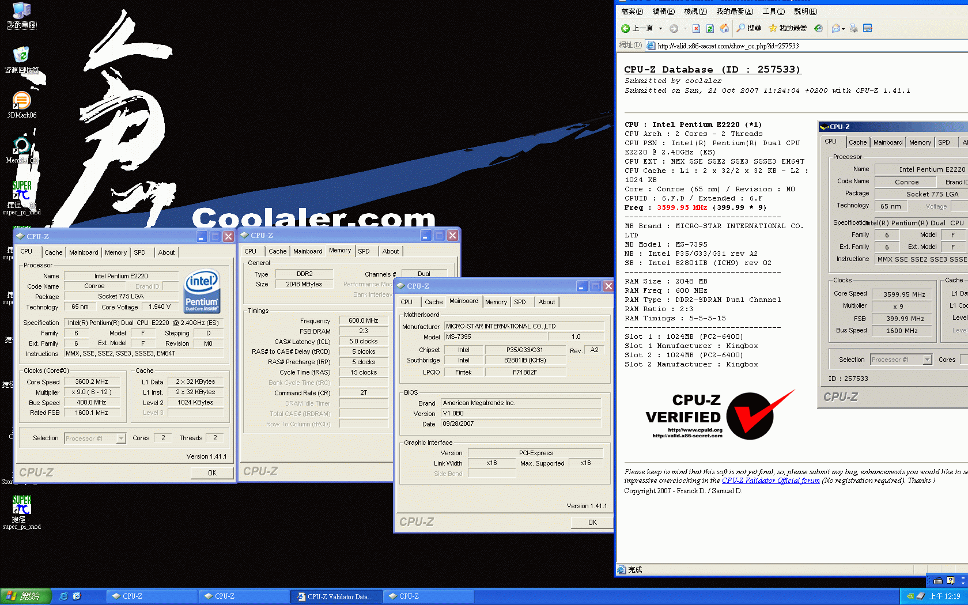Click the Intel Pentium logo in CPU-Z

[202, 292]
